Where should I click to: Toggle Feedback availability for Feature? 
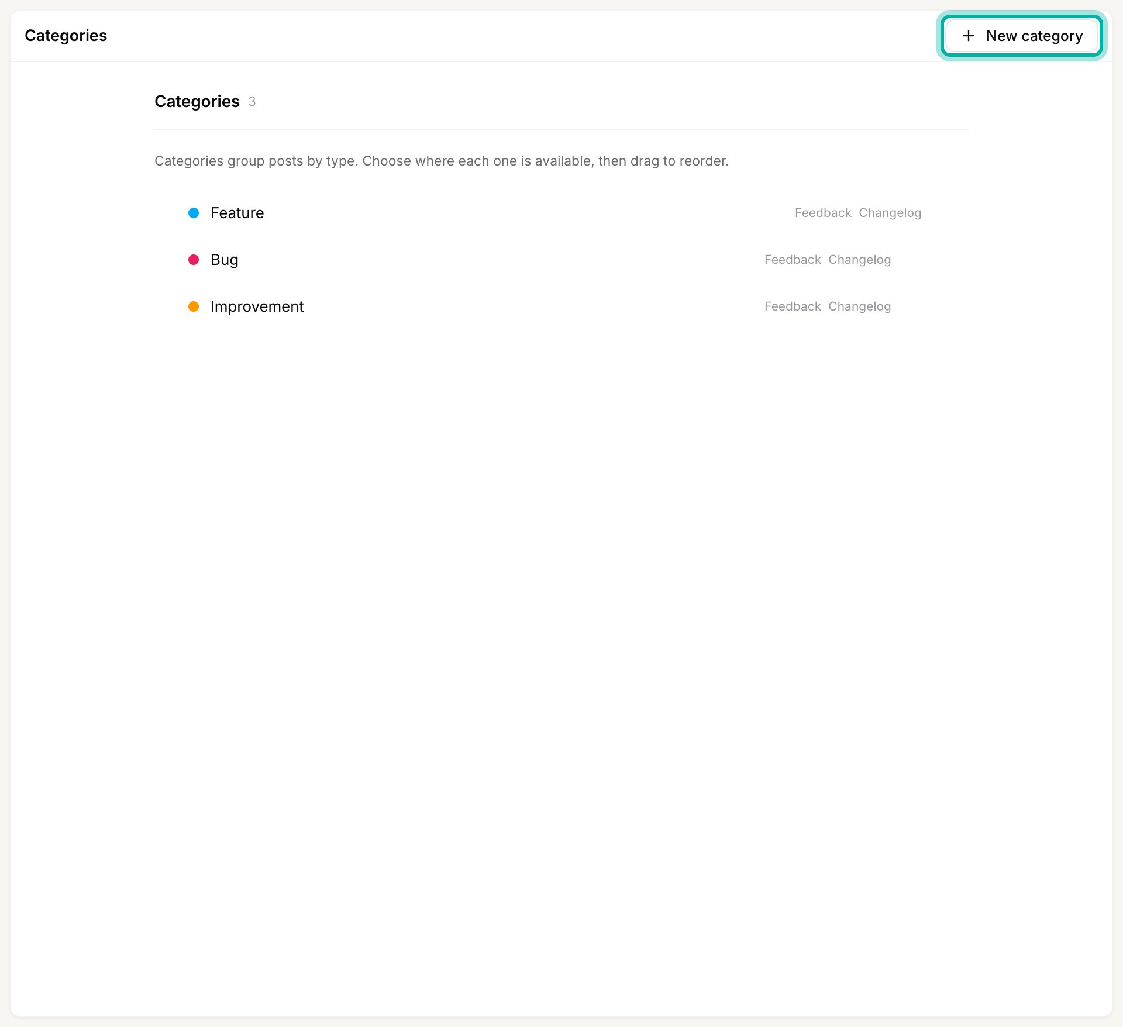[x=823, y=213]
